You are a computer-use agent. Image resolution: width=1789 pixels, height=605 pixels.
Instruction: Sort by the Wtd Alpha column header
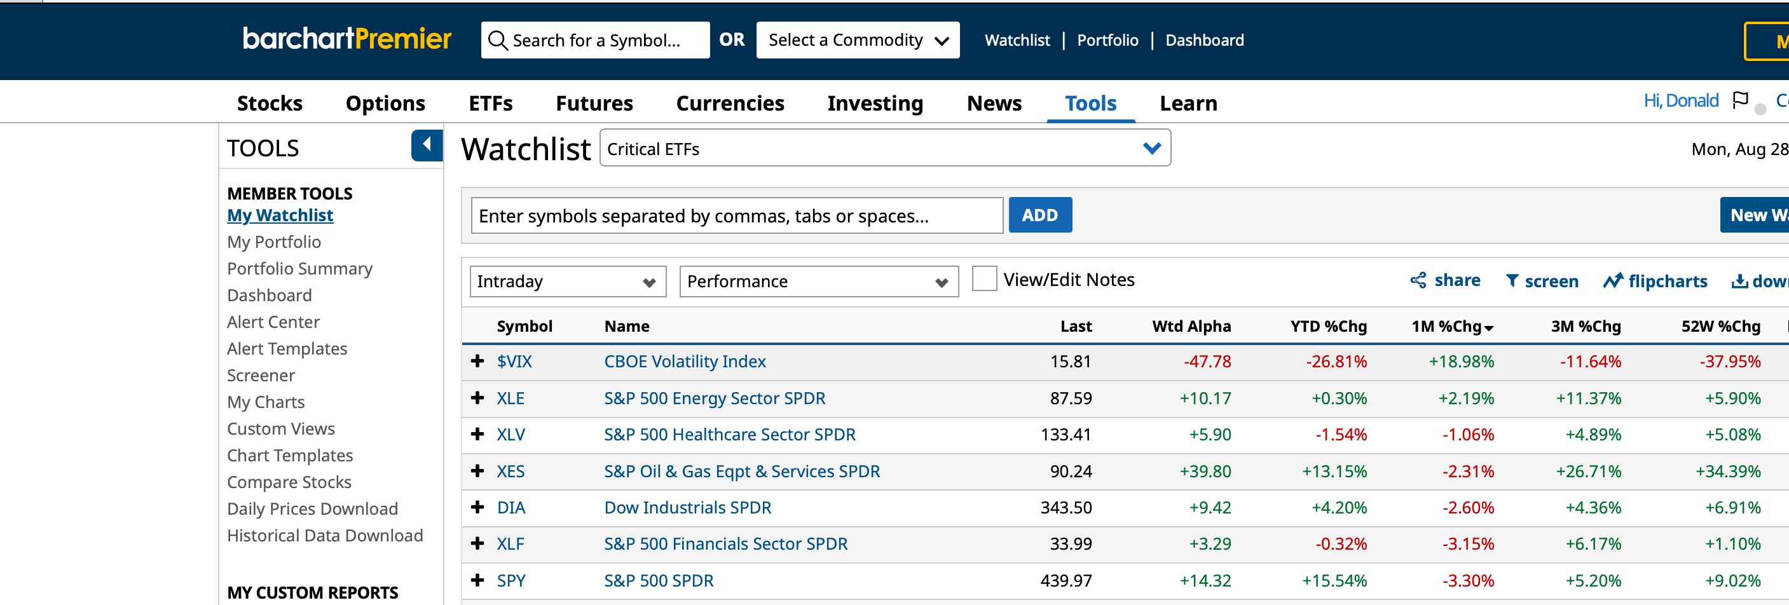tap(1191, 327)
